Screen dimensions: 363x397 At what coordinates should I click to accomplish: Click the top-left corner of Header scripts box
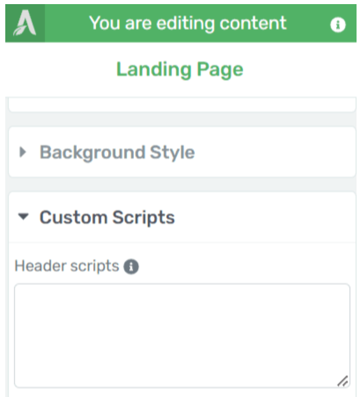click(x=19, y=289)
